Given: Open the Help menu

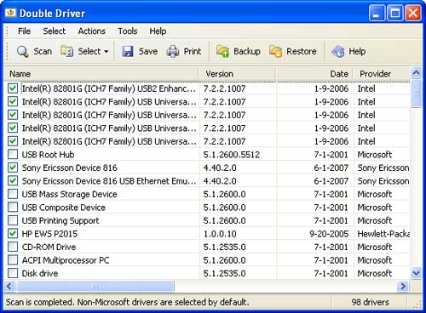Looking at the screenshot, I should pyautogui.click(x=158, y=31).
